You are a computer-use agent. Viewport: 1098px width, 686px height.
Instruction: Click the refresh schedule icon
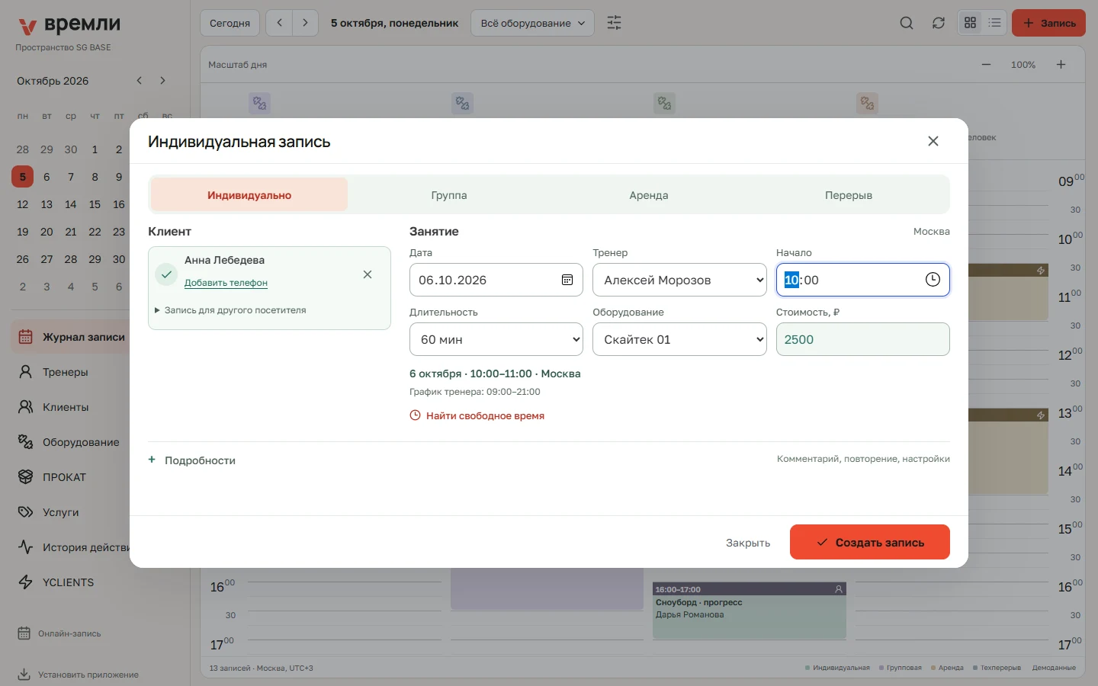(x=939, y=23)
